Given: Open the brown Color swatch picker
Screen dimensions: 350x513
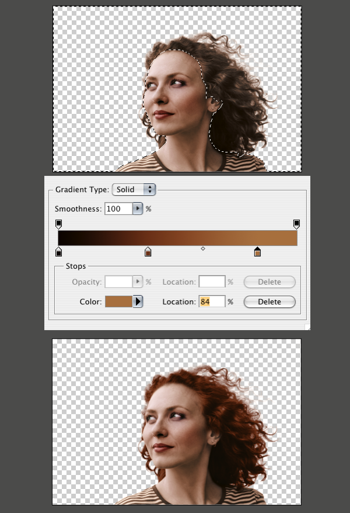Looking at the screenshot, I should coord(118,301).
